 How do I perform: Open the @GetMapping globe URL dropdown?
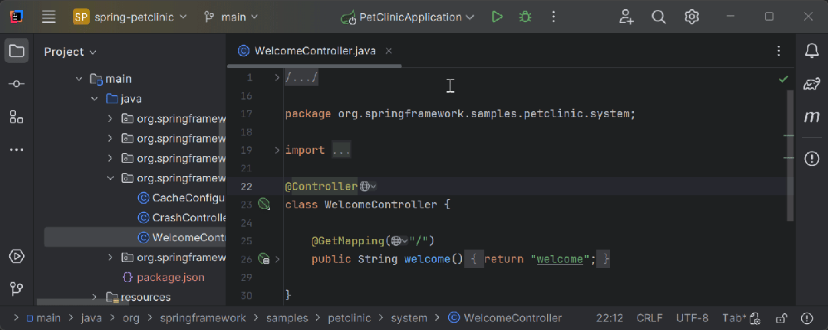pos(399,241)
